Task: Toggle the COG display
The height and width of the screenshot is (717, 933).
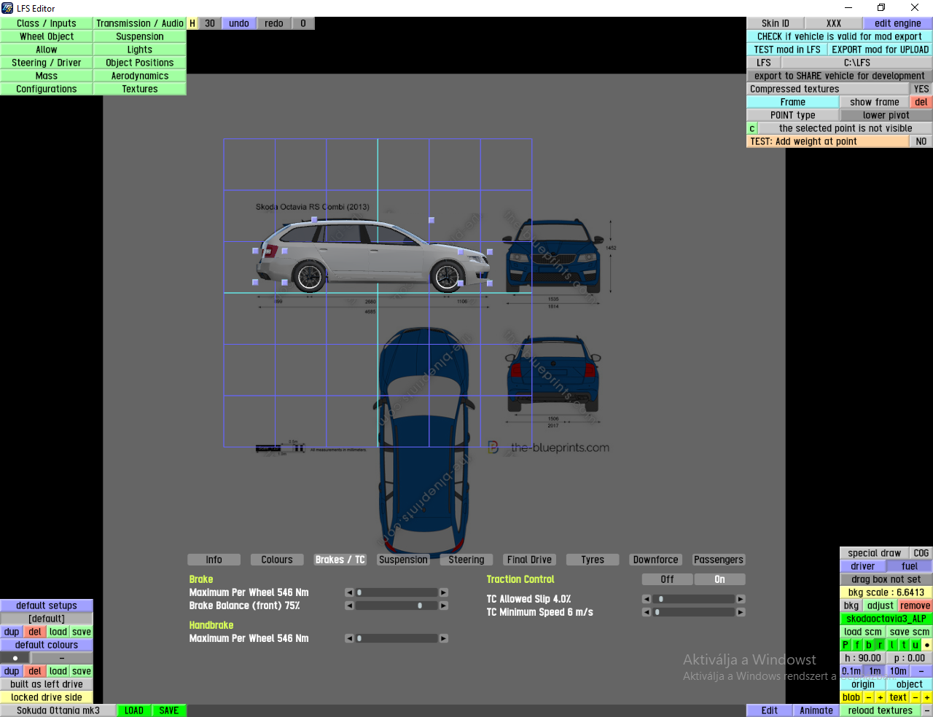Action: tap(921, 553)
